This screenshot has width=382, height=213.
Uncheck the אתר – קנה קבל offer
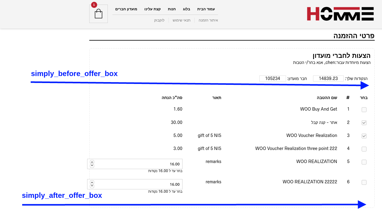(x=364, y=123)
